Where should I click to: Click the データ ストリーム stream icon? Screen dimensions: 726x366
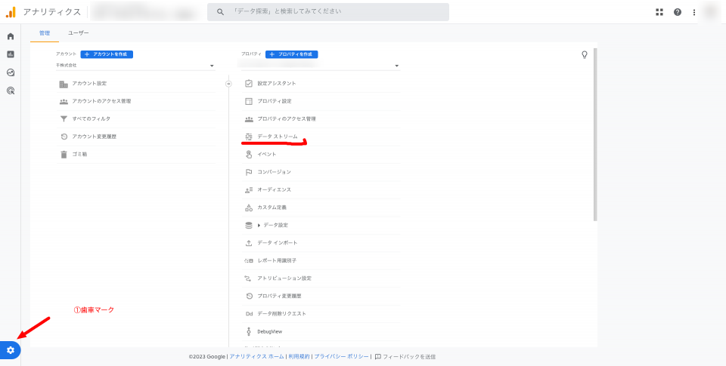249,137
